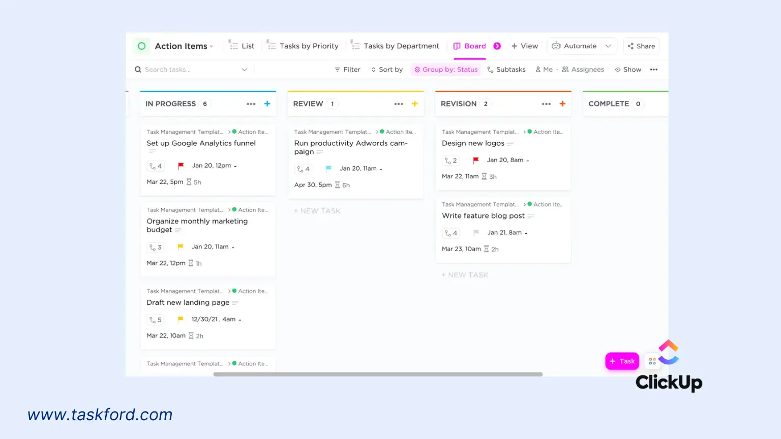Expand the search tasks dropdown chevron
The image size is (781, 439).
[x=244, y=70]
